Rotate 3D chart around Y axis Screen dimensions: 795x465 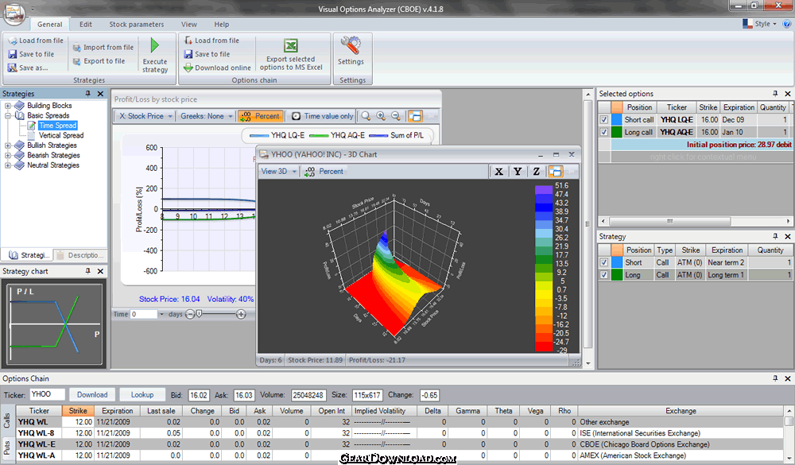(518, 172)
